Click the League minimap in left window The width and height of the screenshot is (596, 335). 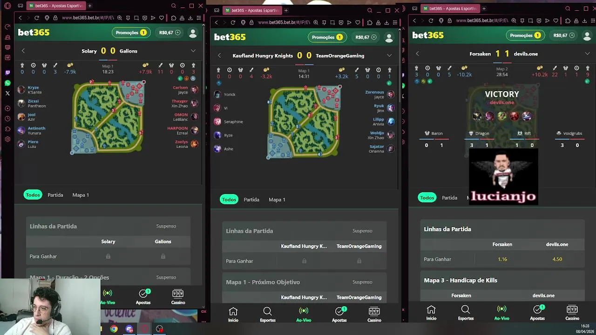(x=108, y=117)
